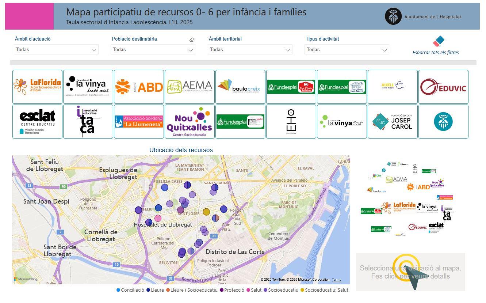Select the esclat Centre Educatiu tile
486x303 pixels.
pos(37,121)
